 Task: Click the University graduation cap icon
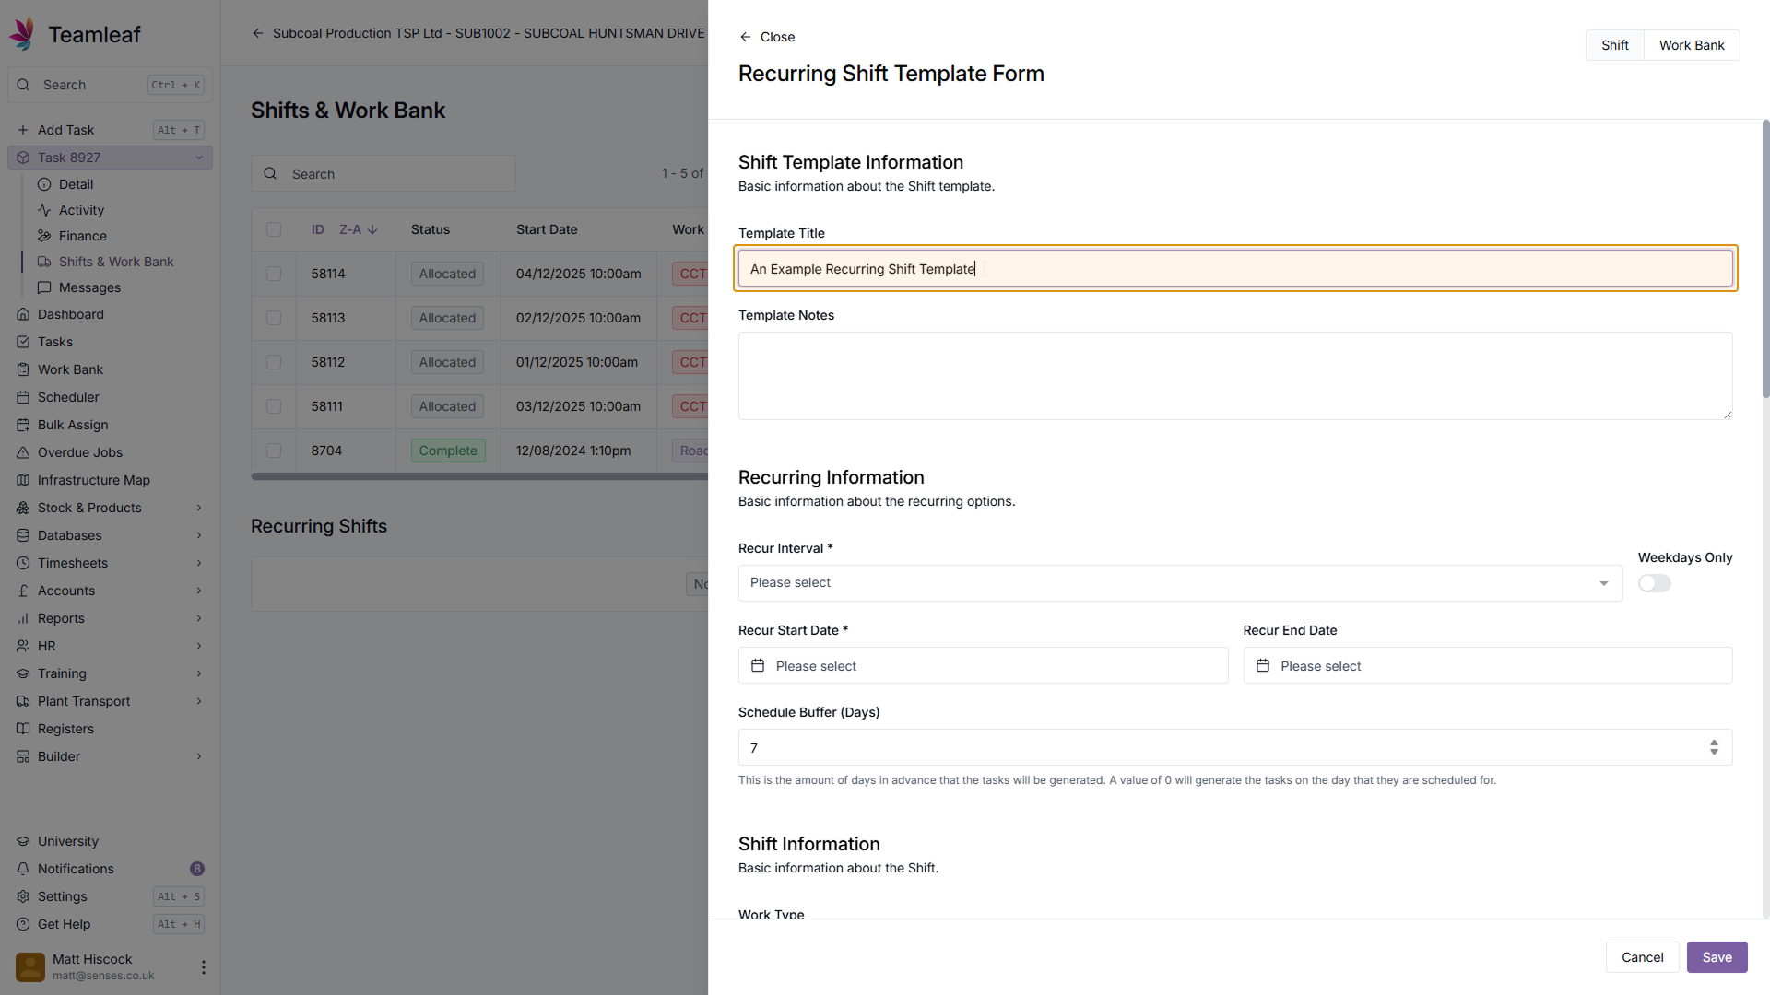(x=23, y=841)
